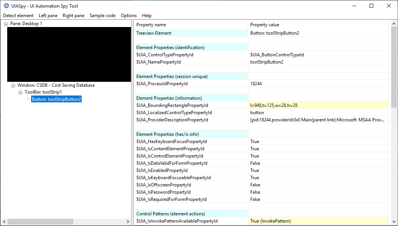The image size is (398, 226).
Task: Open the Right pane menu
Action: (x=73, y=16)
